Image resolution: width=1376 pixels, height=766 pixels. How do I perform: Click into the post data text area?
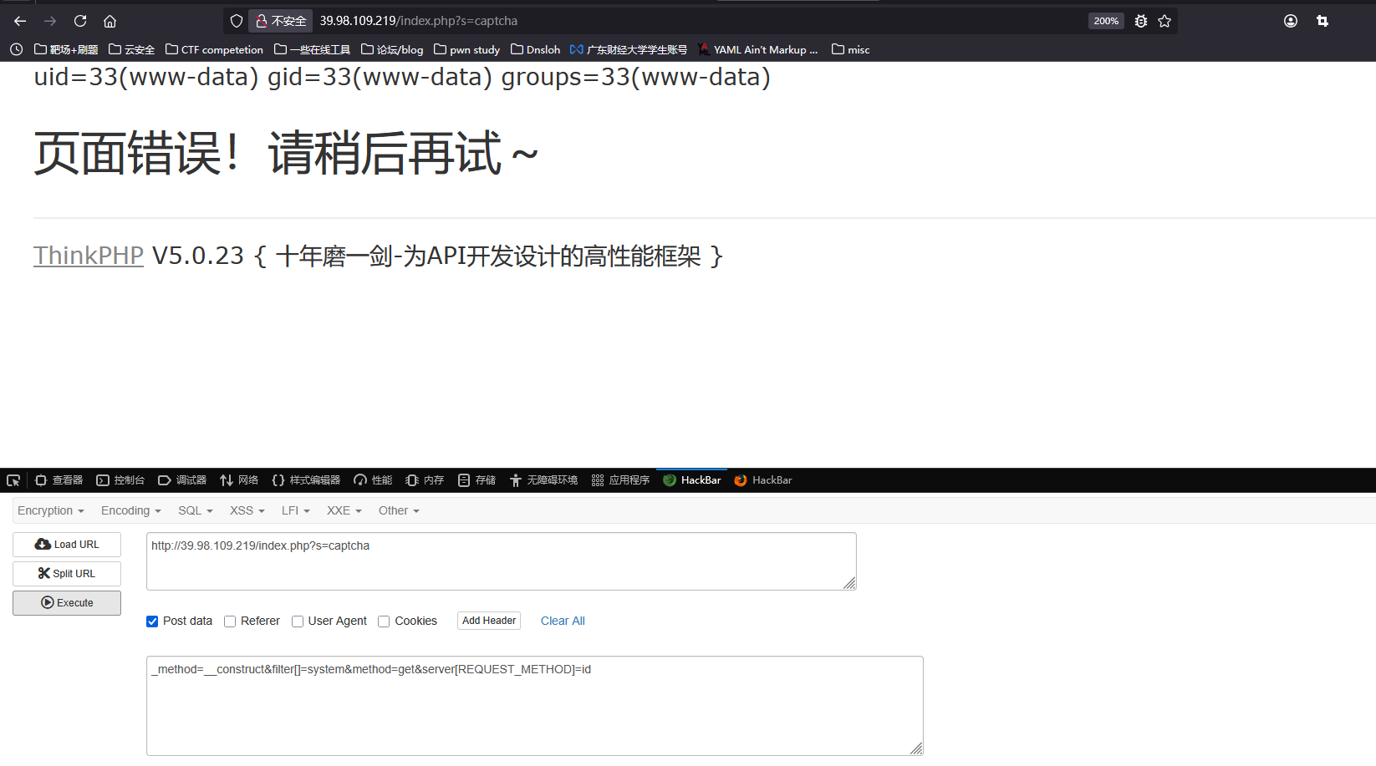tap(535, 706)
